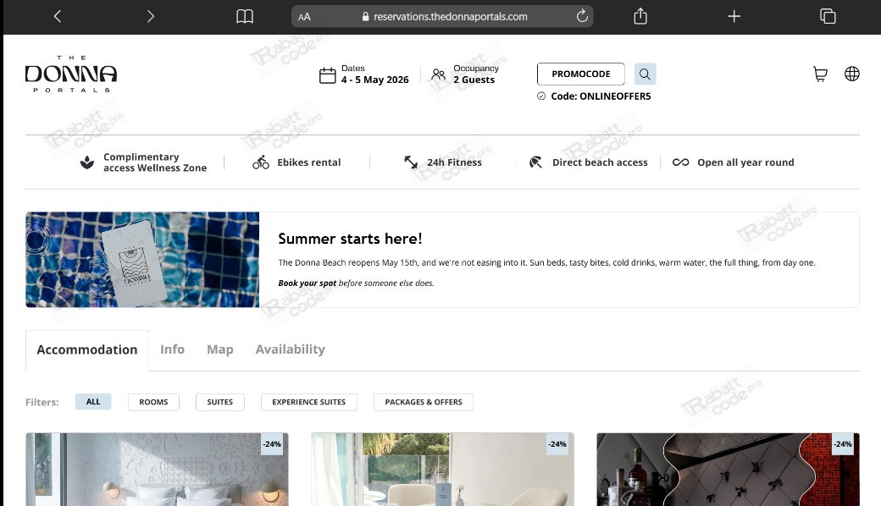Viewport: 881px width, 506px height.
Task: Switch to the Map tab
Action: click(219, 349)
